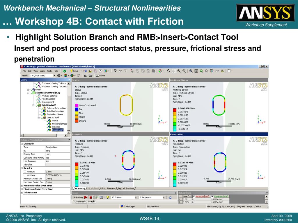Click the geometry cube display icon
The height and width of the screenshot is (223, 298).
coord(59,75)
